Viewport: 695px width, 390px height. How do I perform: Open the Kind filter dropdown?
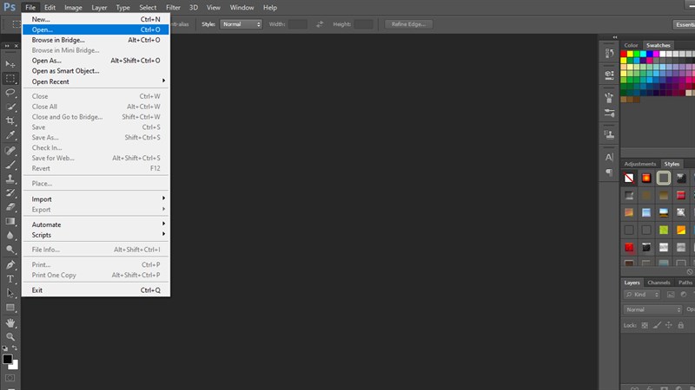pyautogui.click(x=642, y=295)
